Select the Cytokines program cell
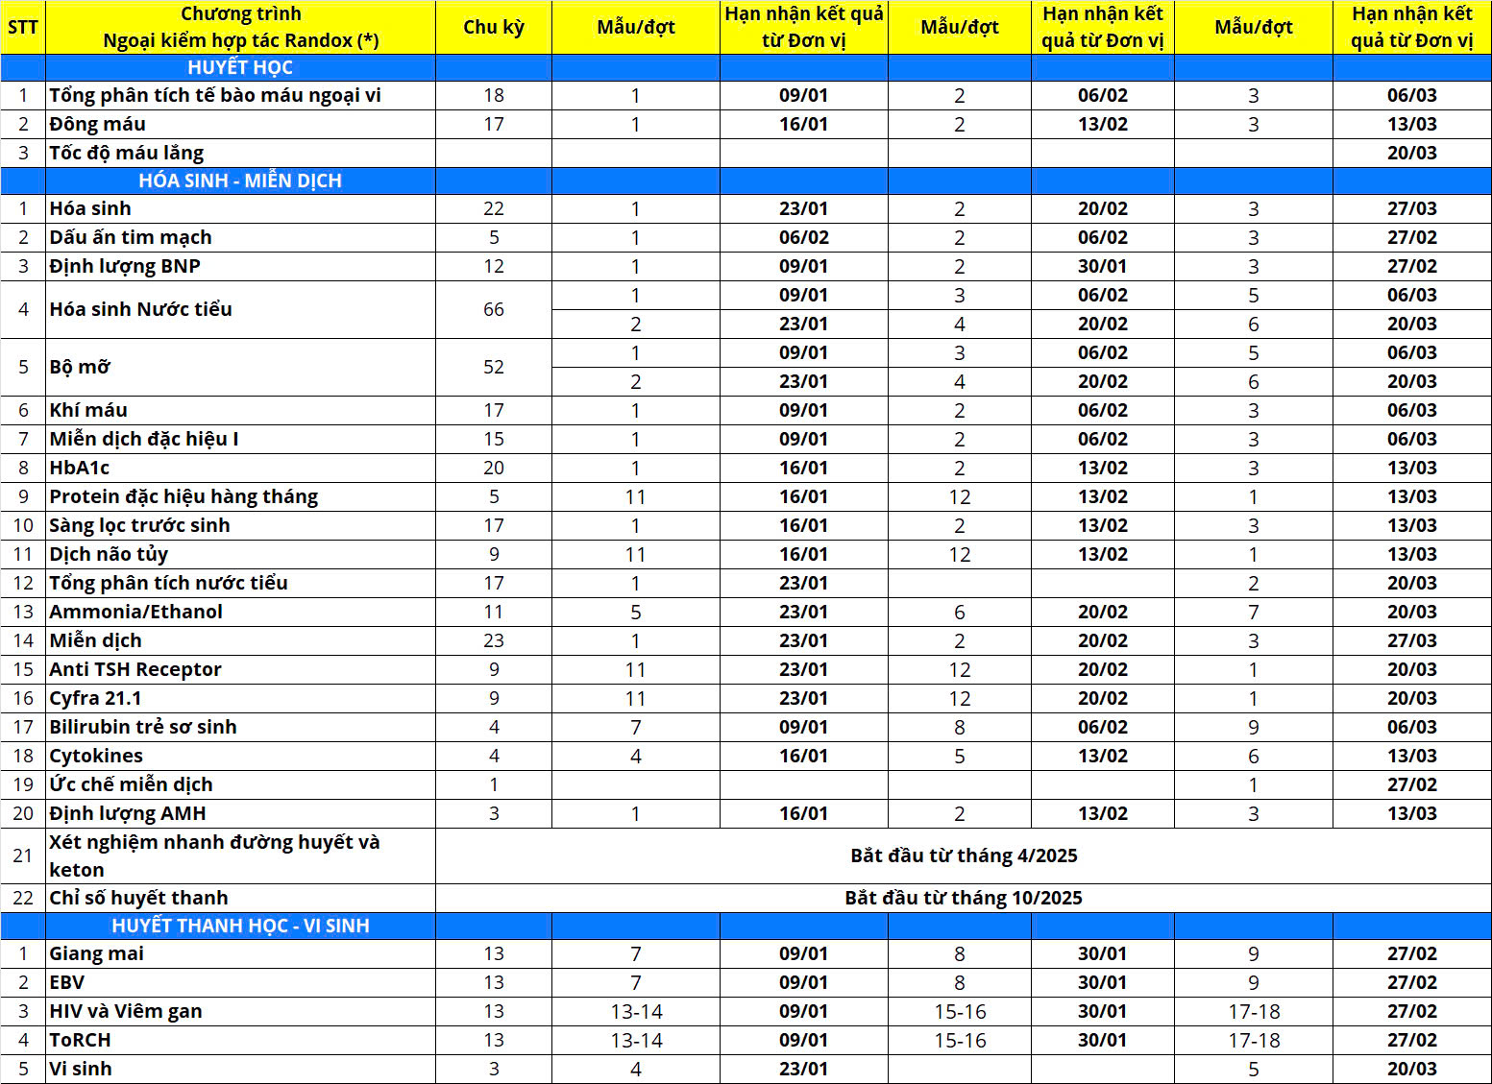 coord(96,756)
